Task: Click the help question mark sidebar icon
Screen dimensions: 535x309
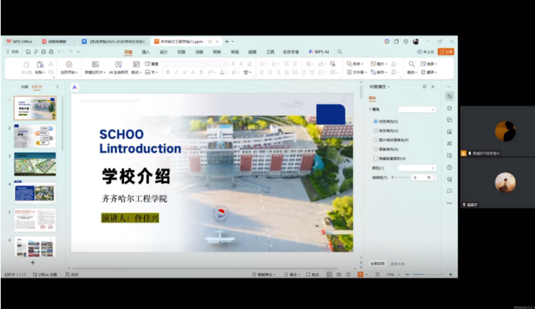Action: (x=449, y=167)
